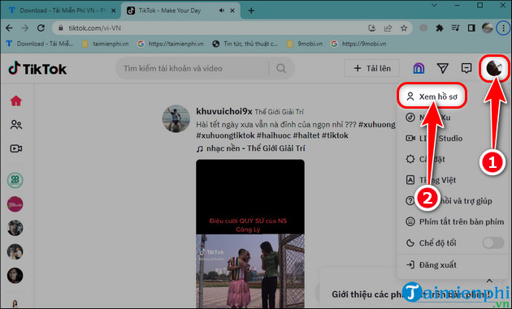Bookmark this page with star icon

pos(404,28)
